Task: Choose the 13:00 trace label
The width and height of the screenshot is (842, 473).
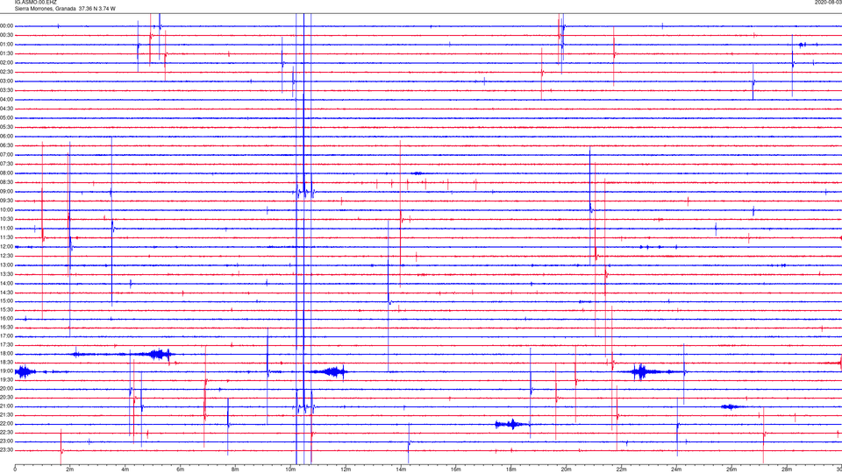Action: [x=7, y=265]
